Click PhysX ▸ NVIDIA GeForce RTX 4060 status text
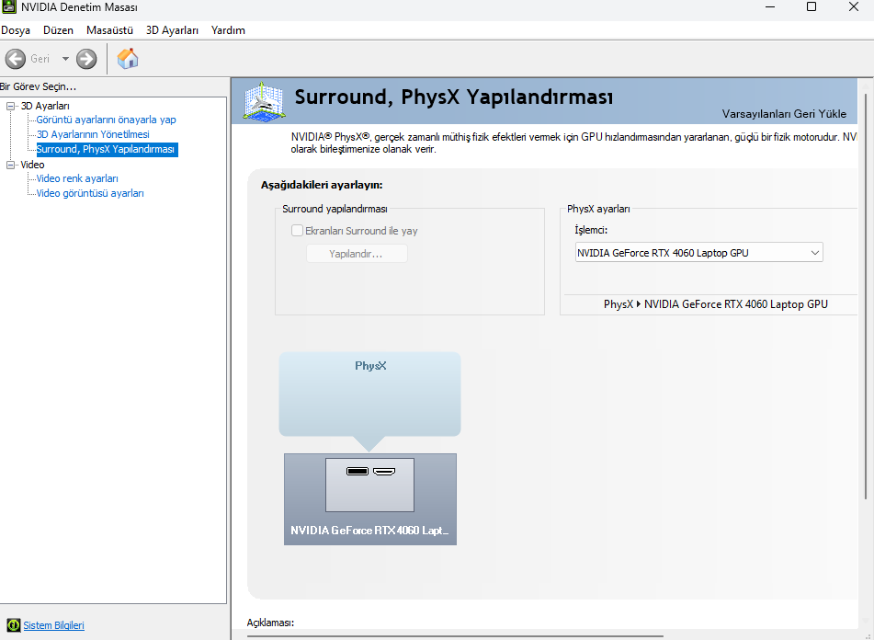 [x=716, y=304]
